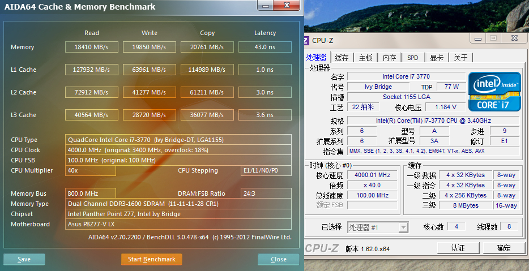Click L3 Cache Copy value 36077 MB/s

click(207, 115)
